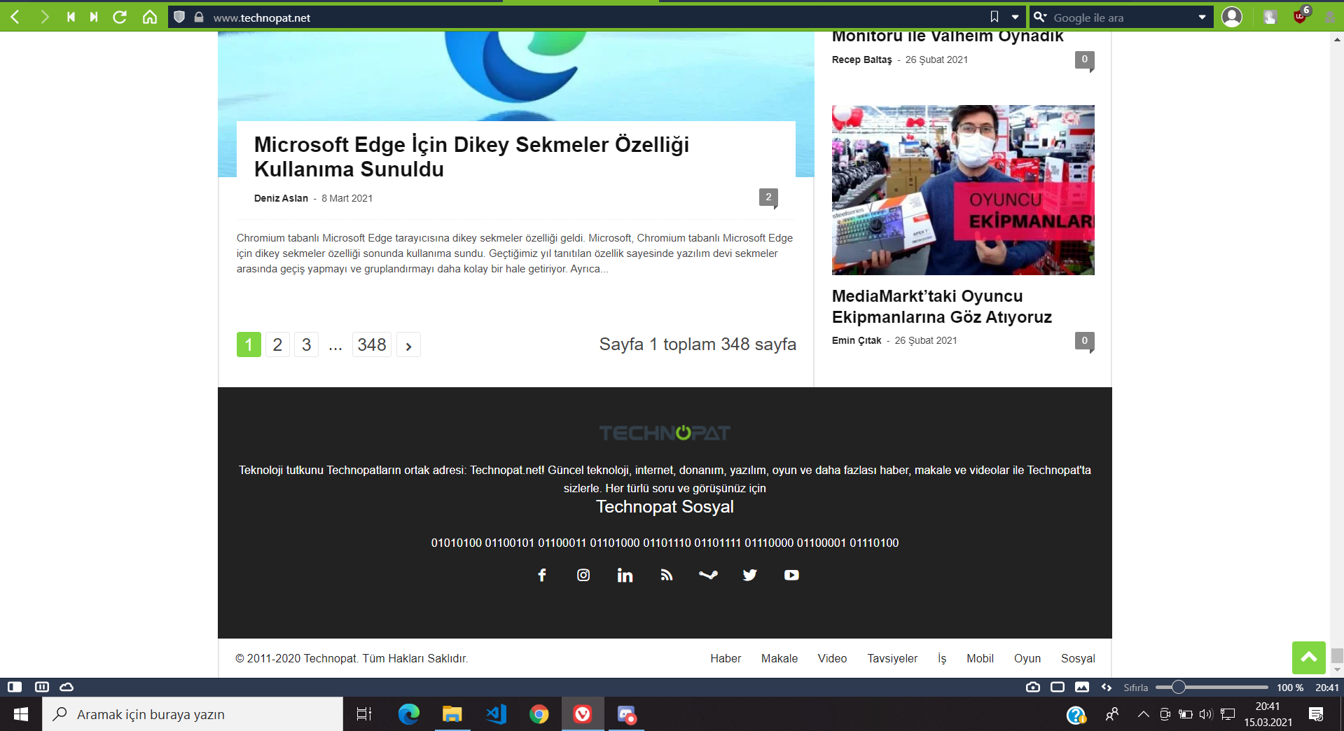Expand the address bar history dropdown
Image resolution: width=1344 pixels, height=731 pixels.
coord(1015,17)
